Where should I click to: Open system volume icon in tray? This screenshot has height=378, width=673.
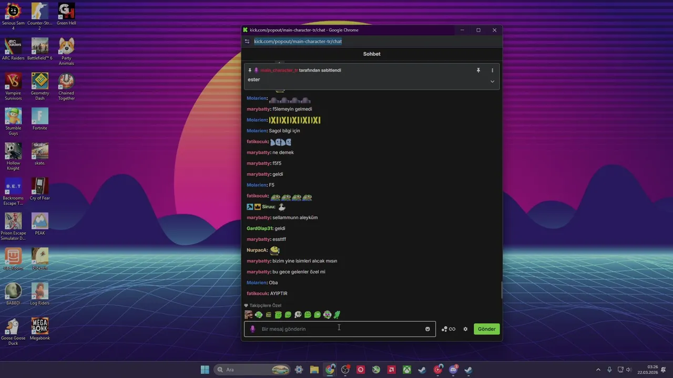click(628, 370)
